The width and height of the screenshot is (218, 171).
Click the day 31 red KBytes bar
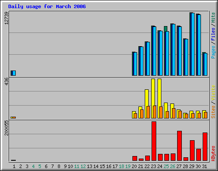205,147
